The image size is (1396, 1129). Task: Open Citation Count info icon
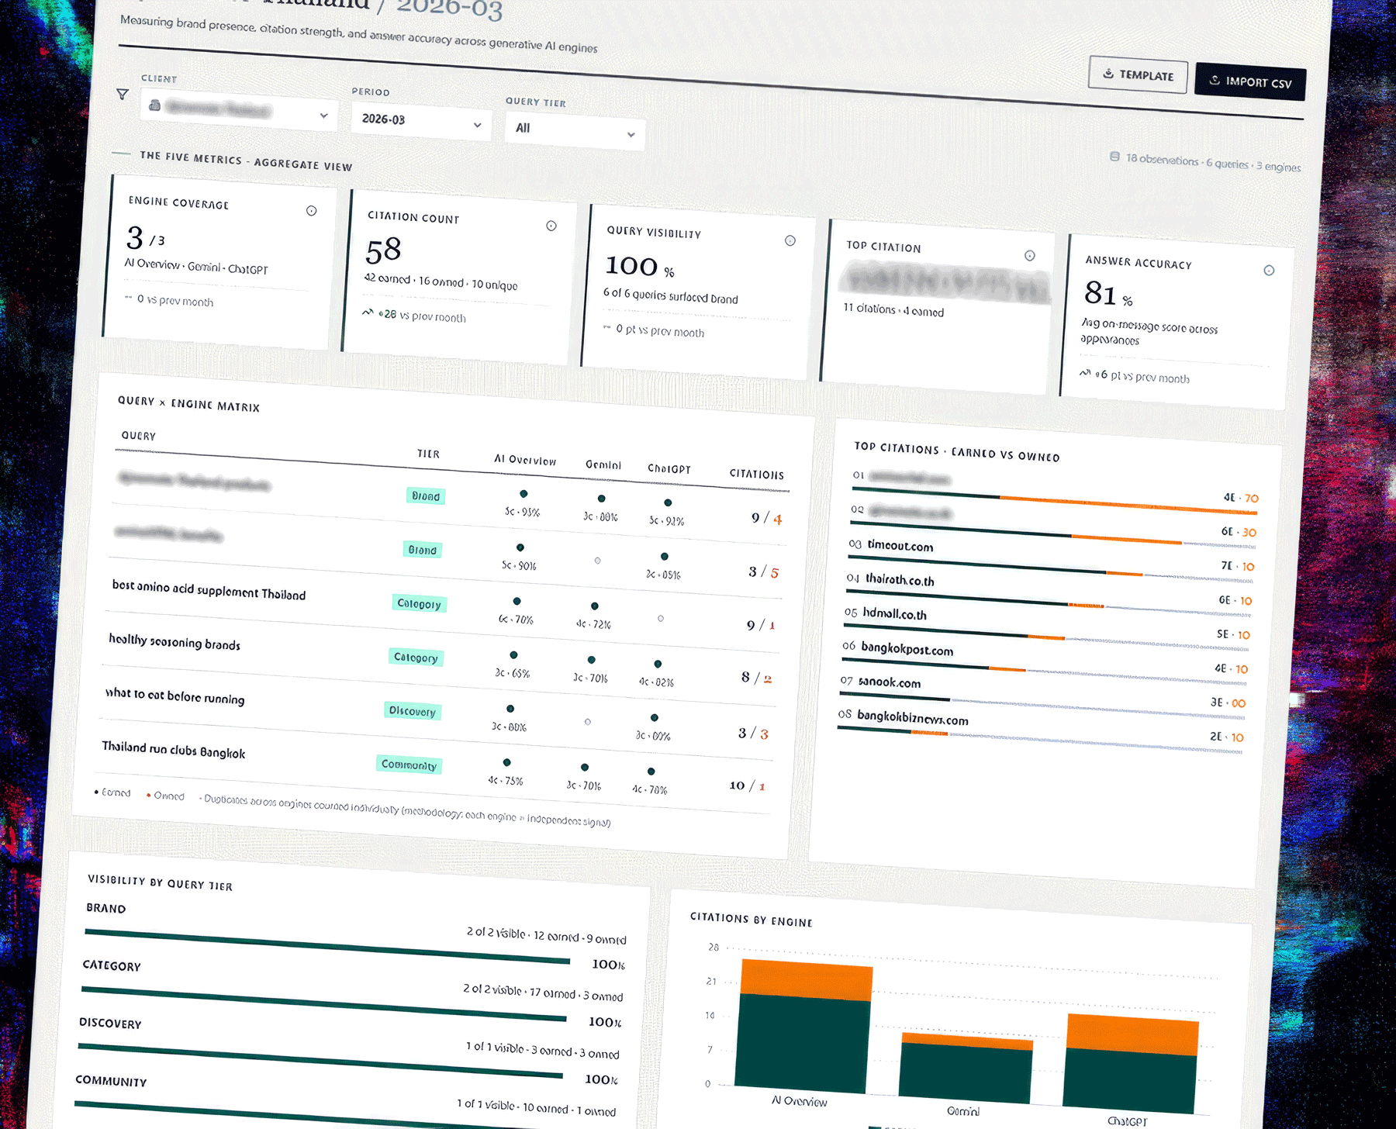[551, 226]
